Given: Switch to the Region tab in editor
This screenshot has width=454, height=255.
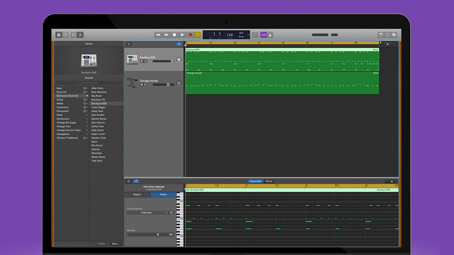Looking at the screenshot, I should (x=137, y=195).
